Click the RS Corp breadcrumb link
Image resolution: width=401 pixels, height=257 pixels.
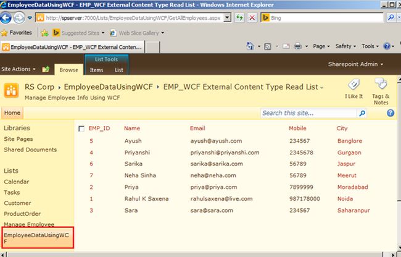click(x=39, y=86)
